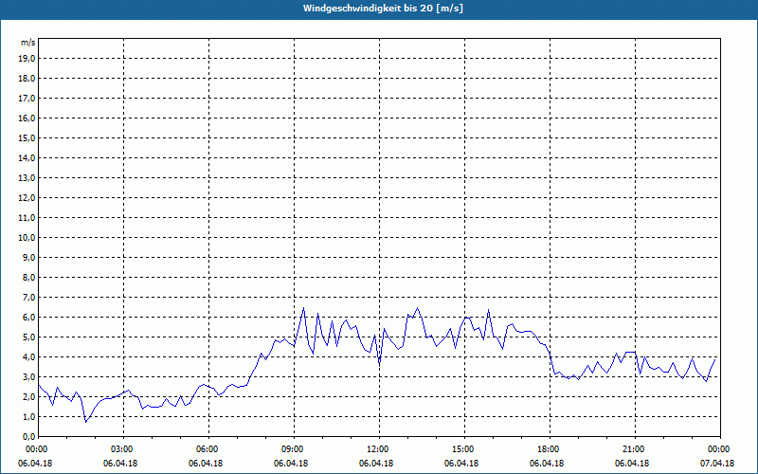Click the '2,0' y-axis value
758x474 pixels.
29,397
